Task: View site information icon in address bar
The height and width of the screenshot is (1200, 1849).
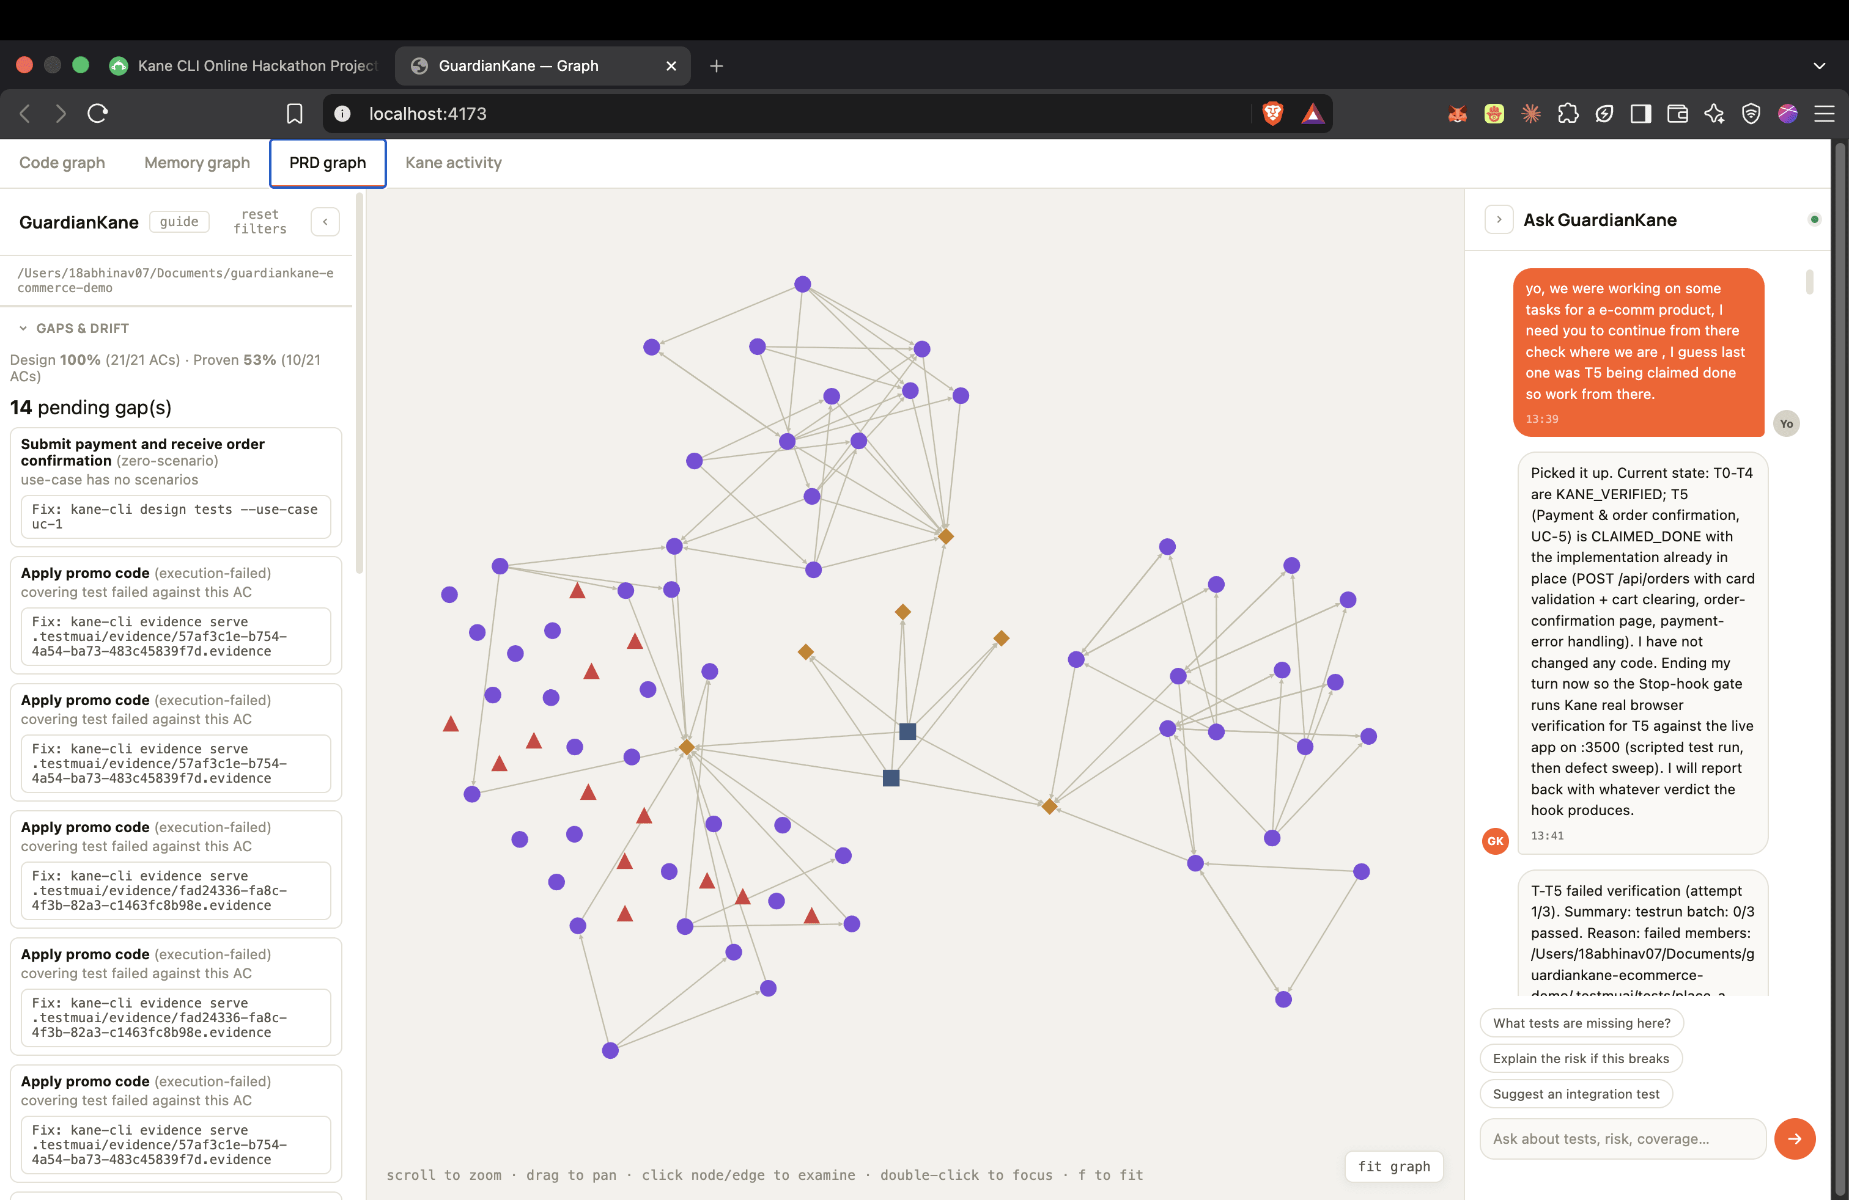Action: tap(342, 114)
